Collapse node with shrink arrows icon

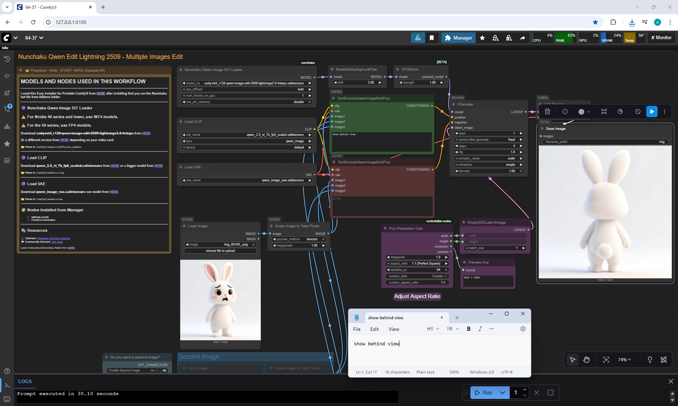(x=604, y=112)
